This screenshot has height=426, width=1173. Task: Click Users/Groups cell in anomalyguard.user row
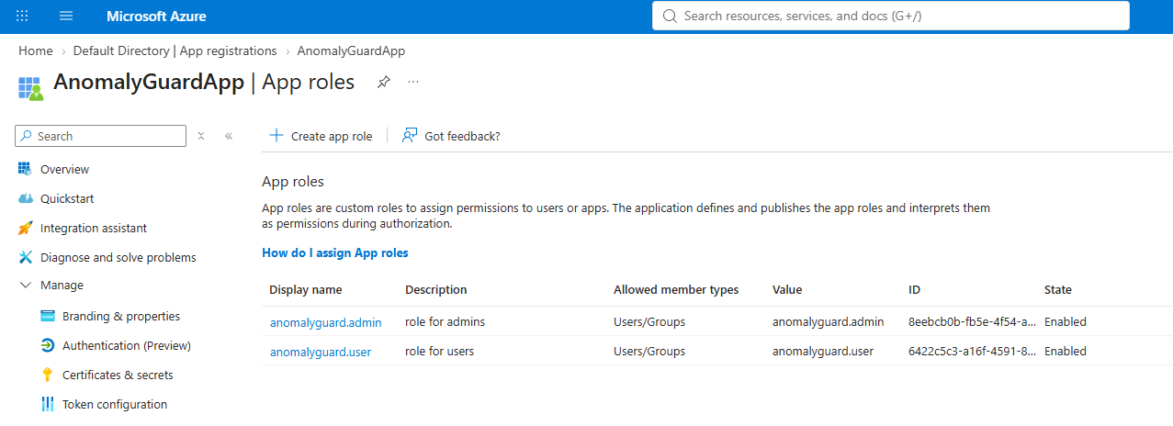[x=649, y=351]
